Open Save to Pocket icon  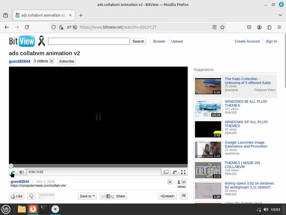(249, 27)
